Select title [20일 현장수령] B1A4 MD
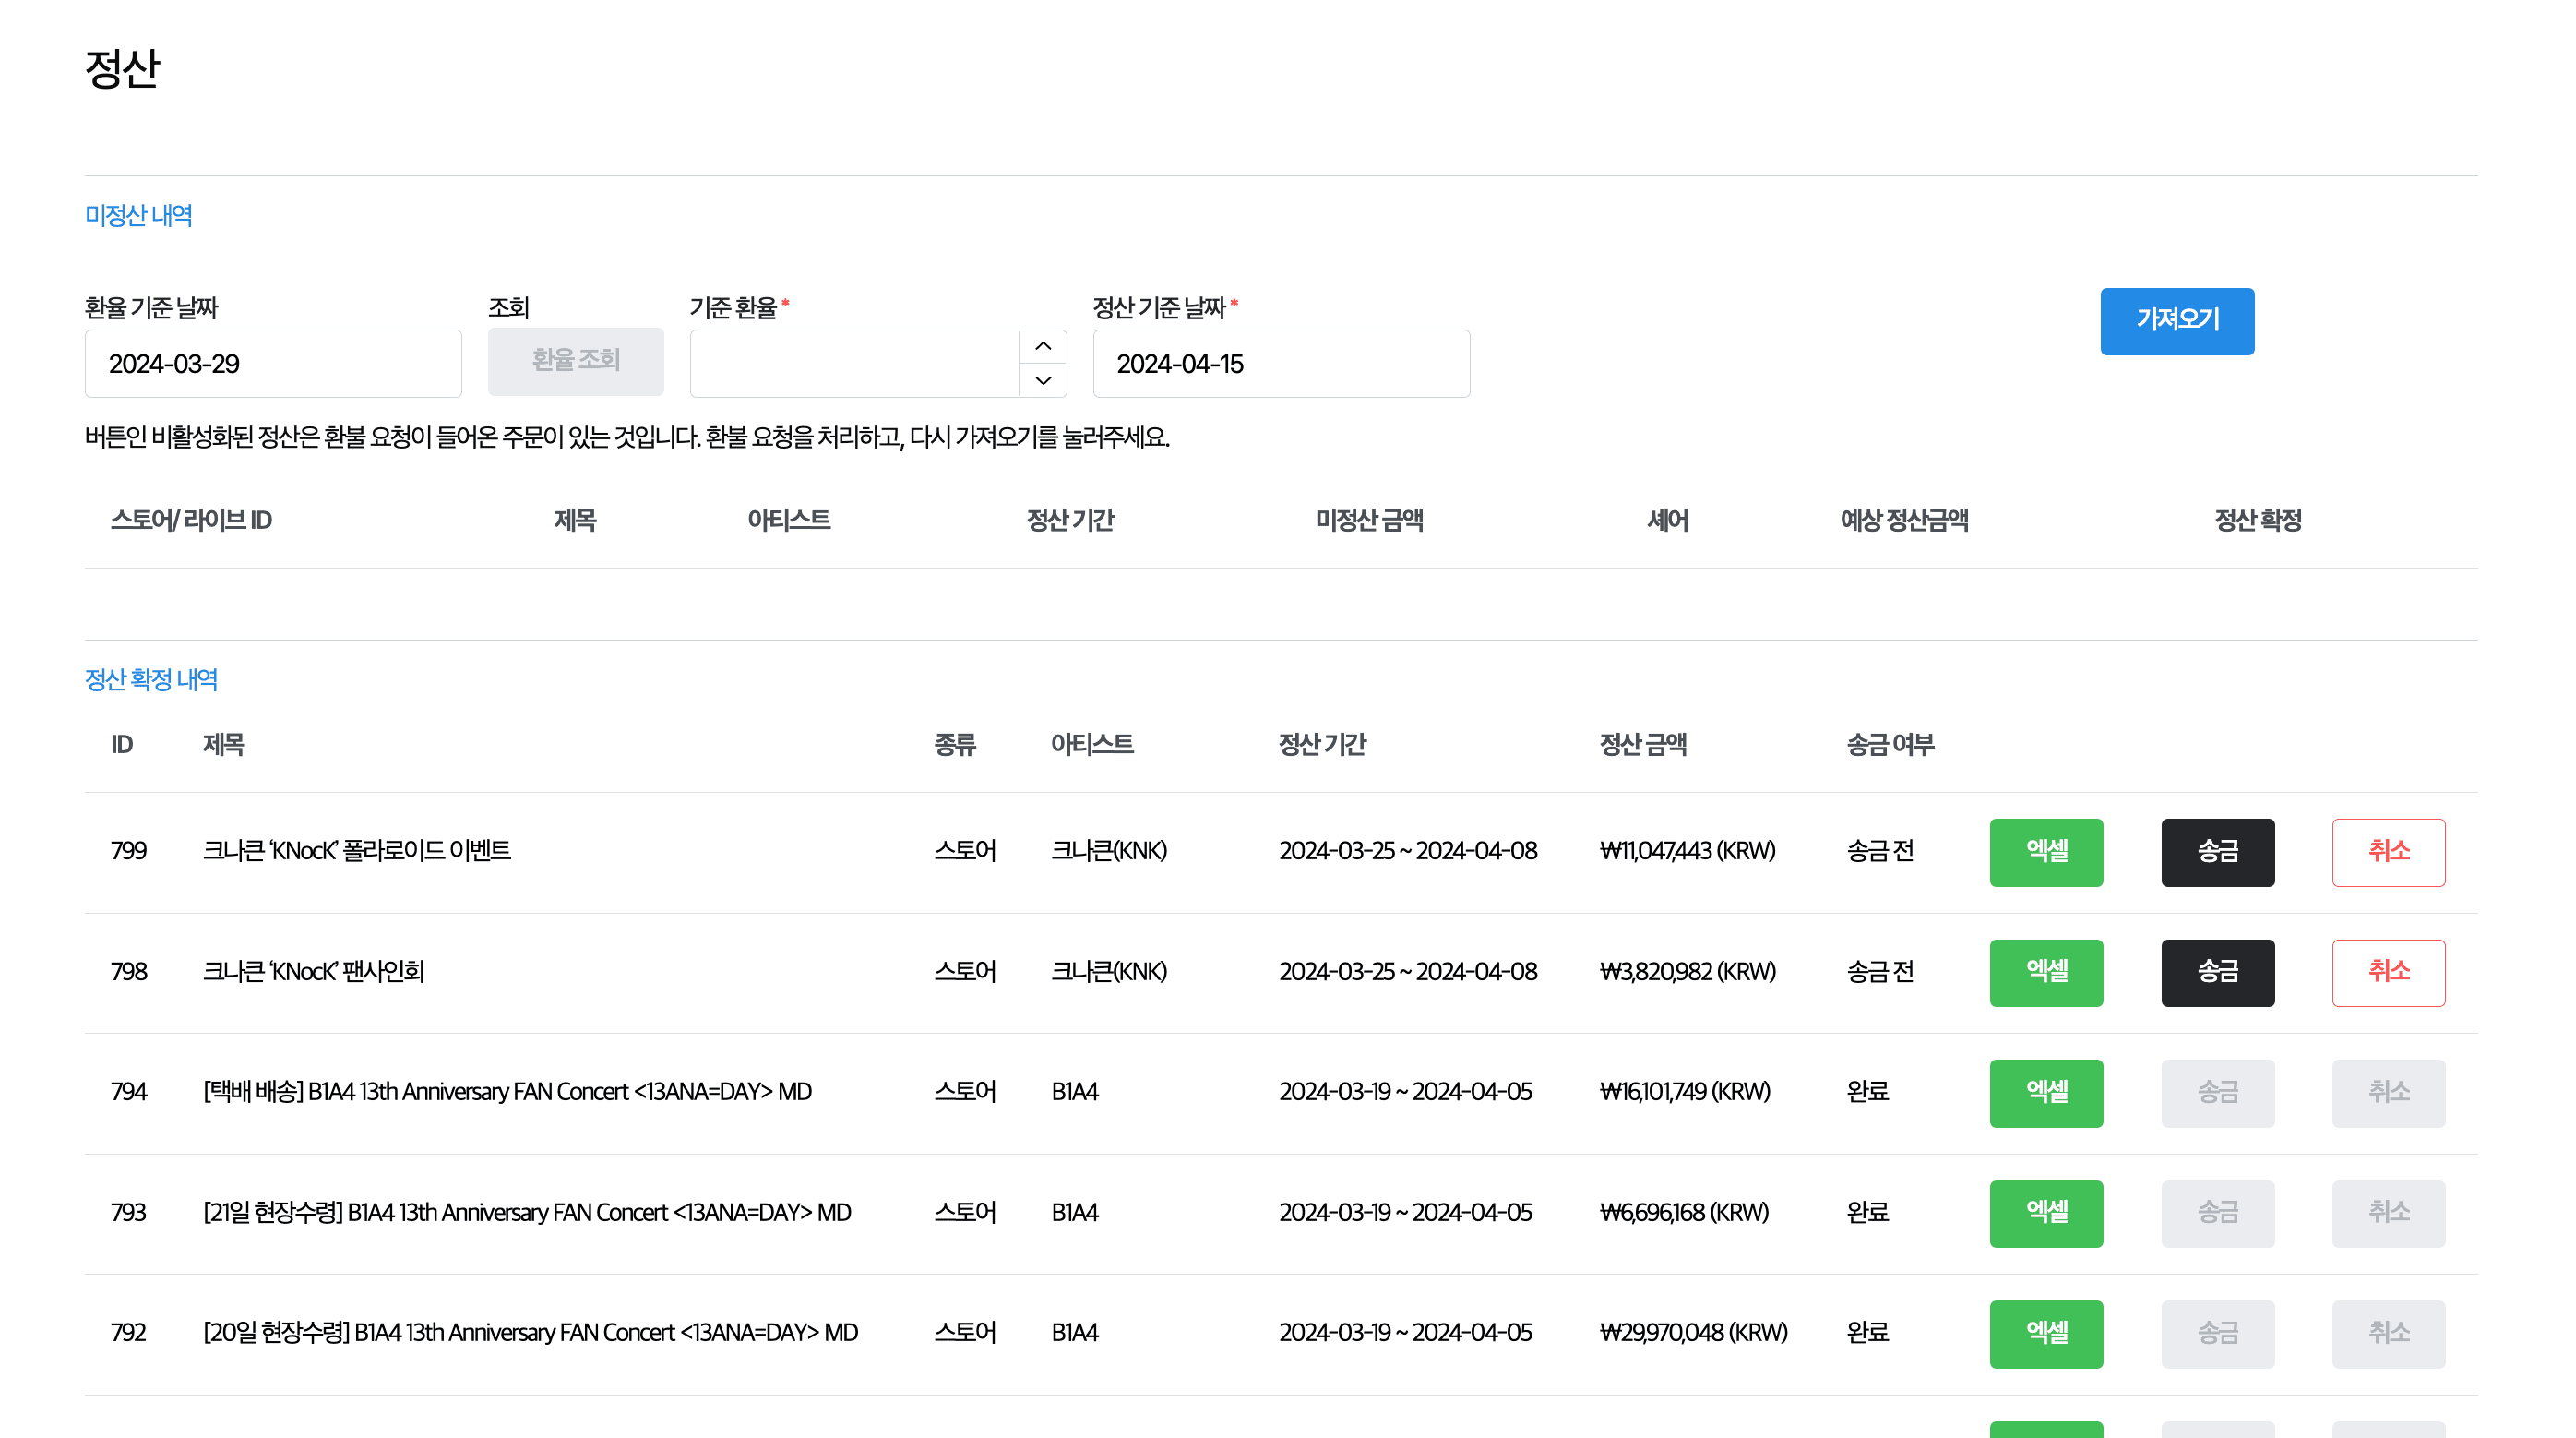 coord(530,1334)
